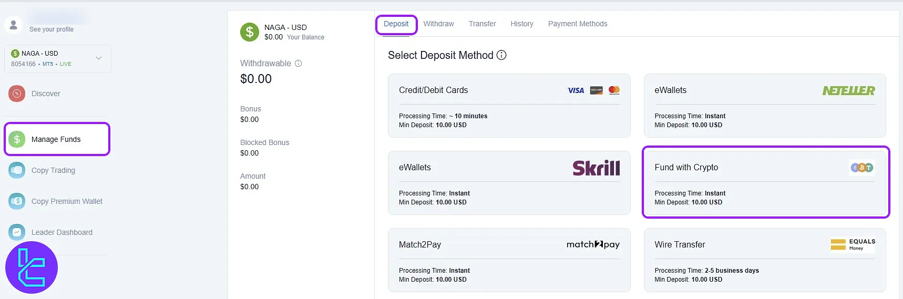Click the profile avatar icon
This screenshot has width=903, height=299.
pyautogui.click(x=13, y=25)
